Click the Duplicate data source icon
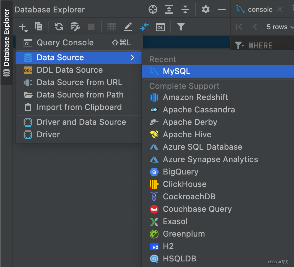 coord(39,27)
